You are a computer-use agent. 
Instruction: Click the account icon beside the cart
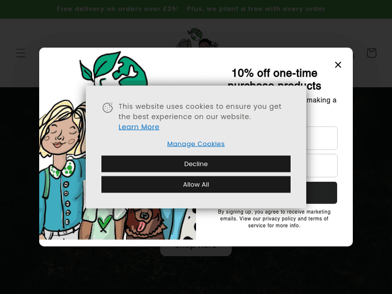coord(352,53)
